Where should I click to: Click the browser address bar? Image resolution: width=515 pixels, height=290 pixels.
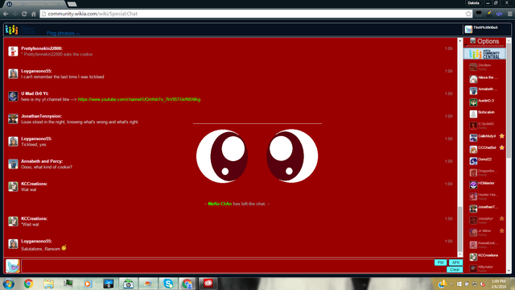(253, 14)
